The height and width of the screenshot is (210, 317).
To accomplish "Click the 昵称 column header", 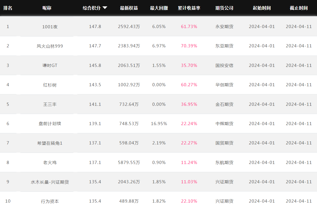I will 47,8.
